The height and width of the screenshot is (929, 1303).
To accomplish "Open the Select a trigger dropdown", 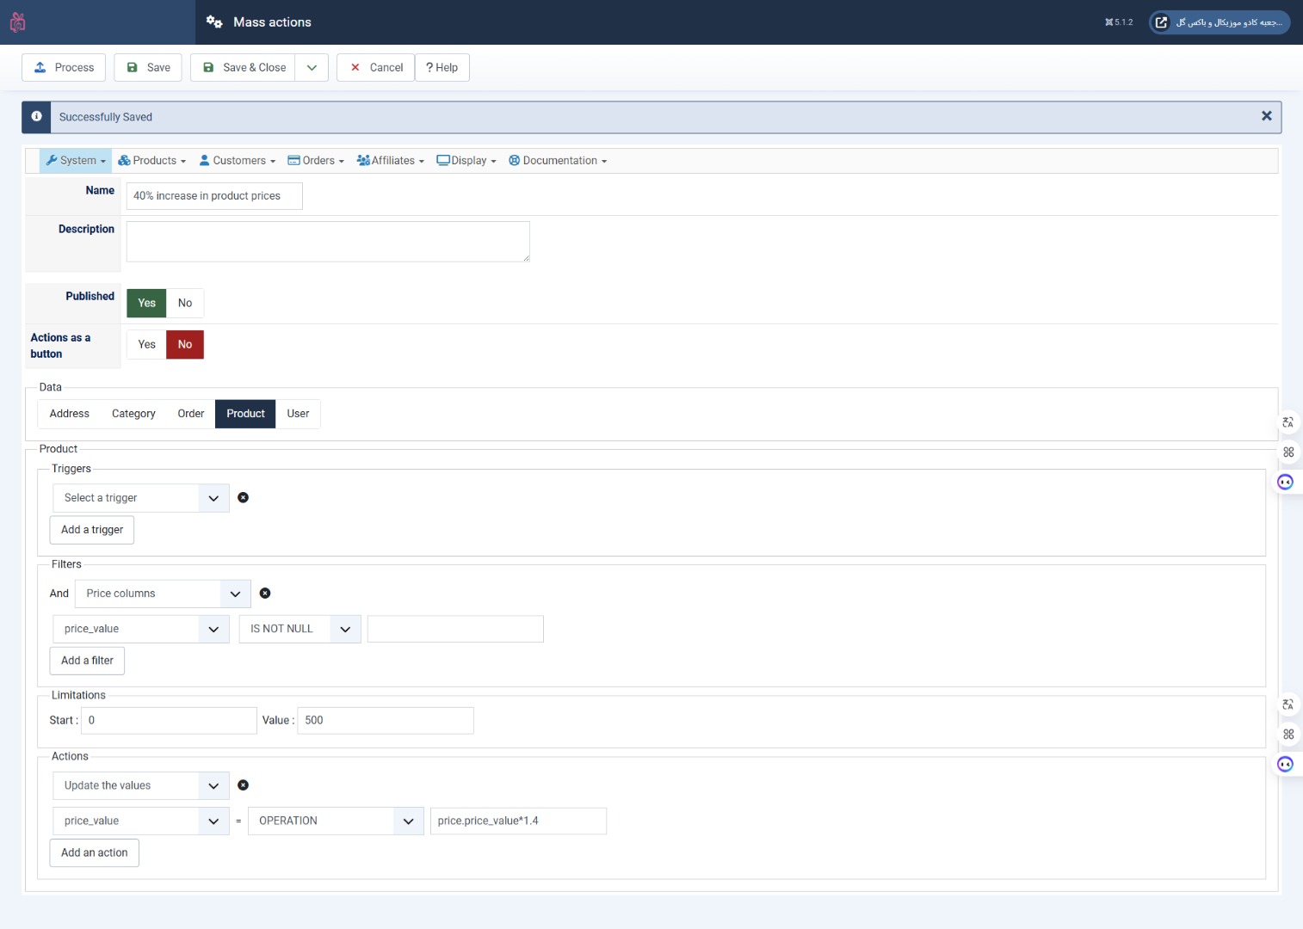I will pyautogui.click(x=141, y=498).
